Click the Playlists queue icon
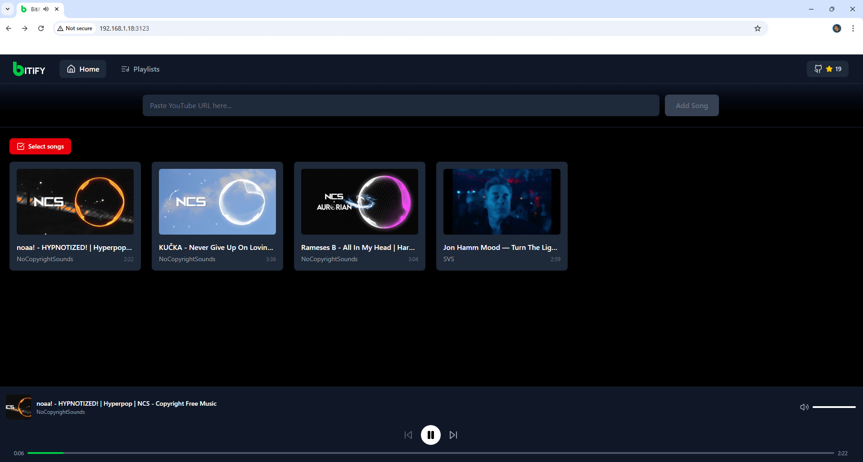 (x=125, y=69)
